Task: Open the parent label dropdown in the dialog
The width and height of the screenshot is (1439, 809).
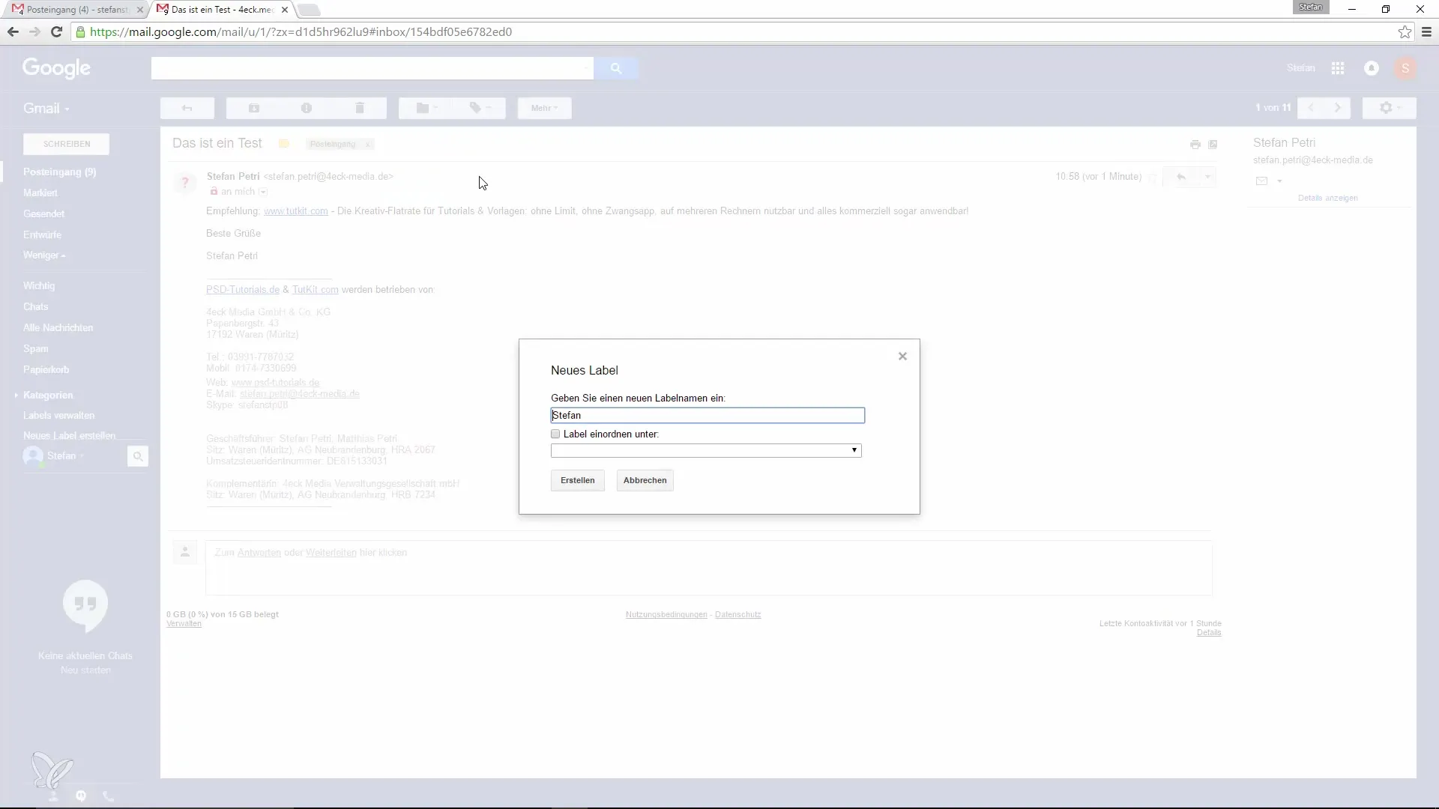Action: 706,450
